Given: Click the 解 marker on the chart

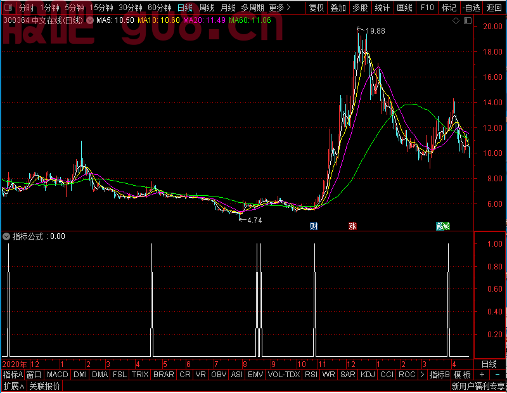Looking at the screenshot, I should [439, 226].
